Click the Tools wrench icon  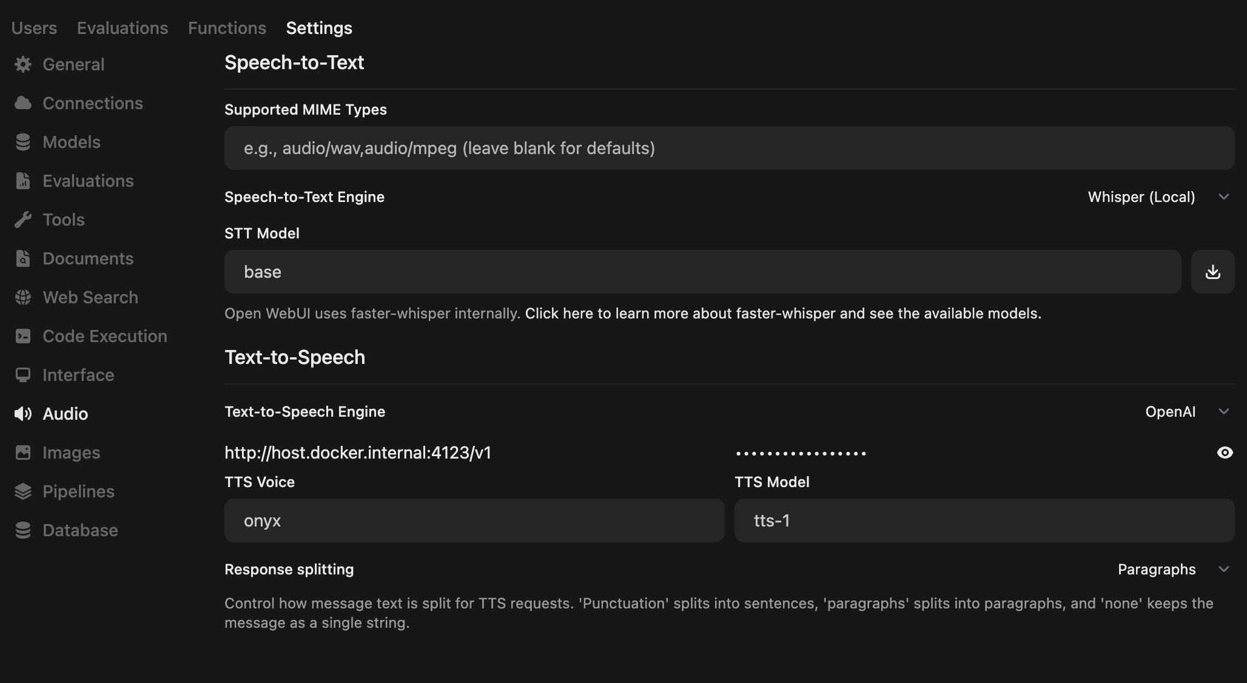(x=23, y=220)
